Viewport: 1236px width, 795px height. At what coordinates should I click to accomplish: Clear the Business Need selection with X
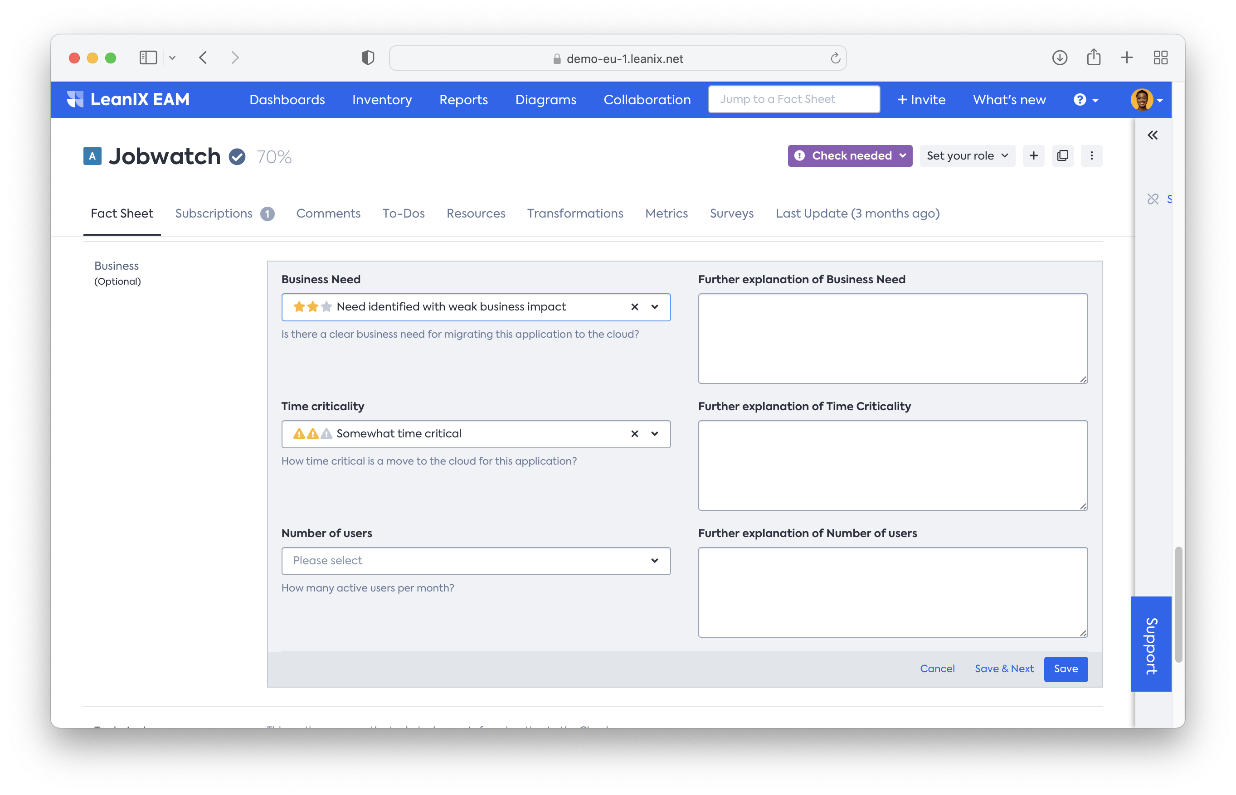tap(634, 307)
